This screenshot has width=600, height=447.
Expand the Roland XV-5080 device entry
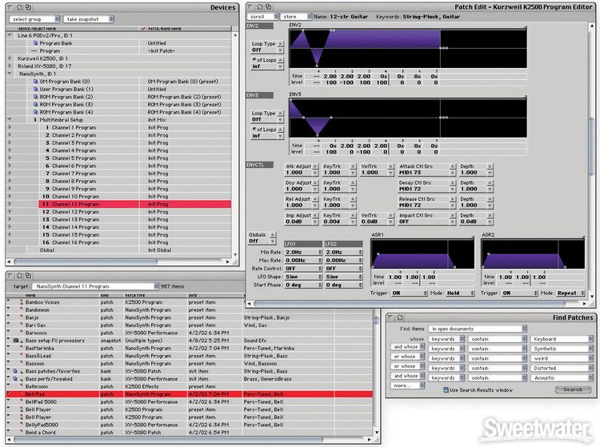(10, 66)
